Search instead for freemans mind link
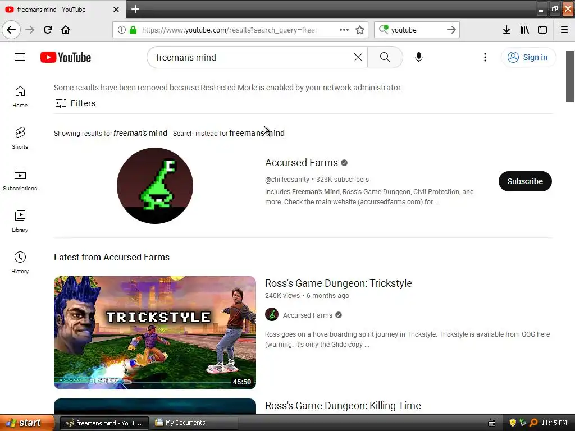This screenshot has width=575, height=431. (257, 133)
